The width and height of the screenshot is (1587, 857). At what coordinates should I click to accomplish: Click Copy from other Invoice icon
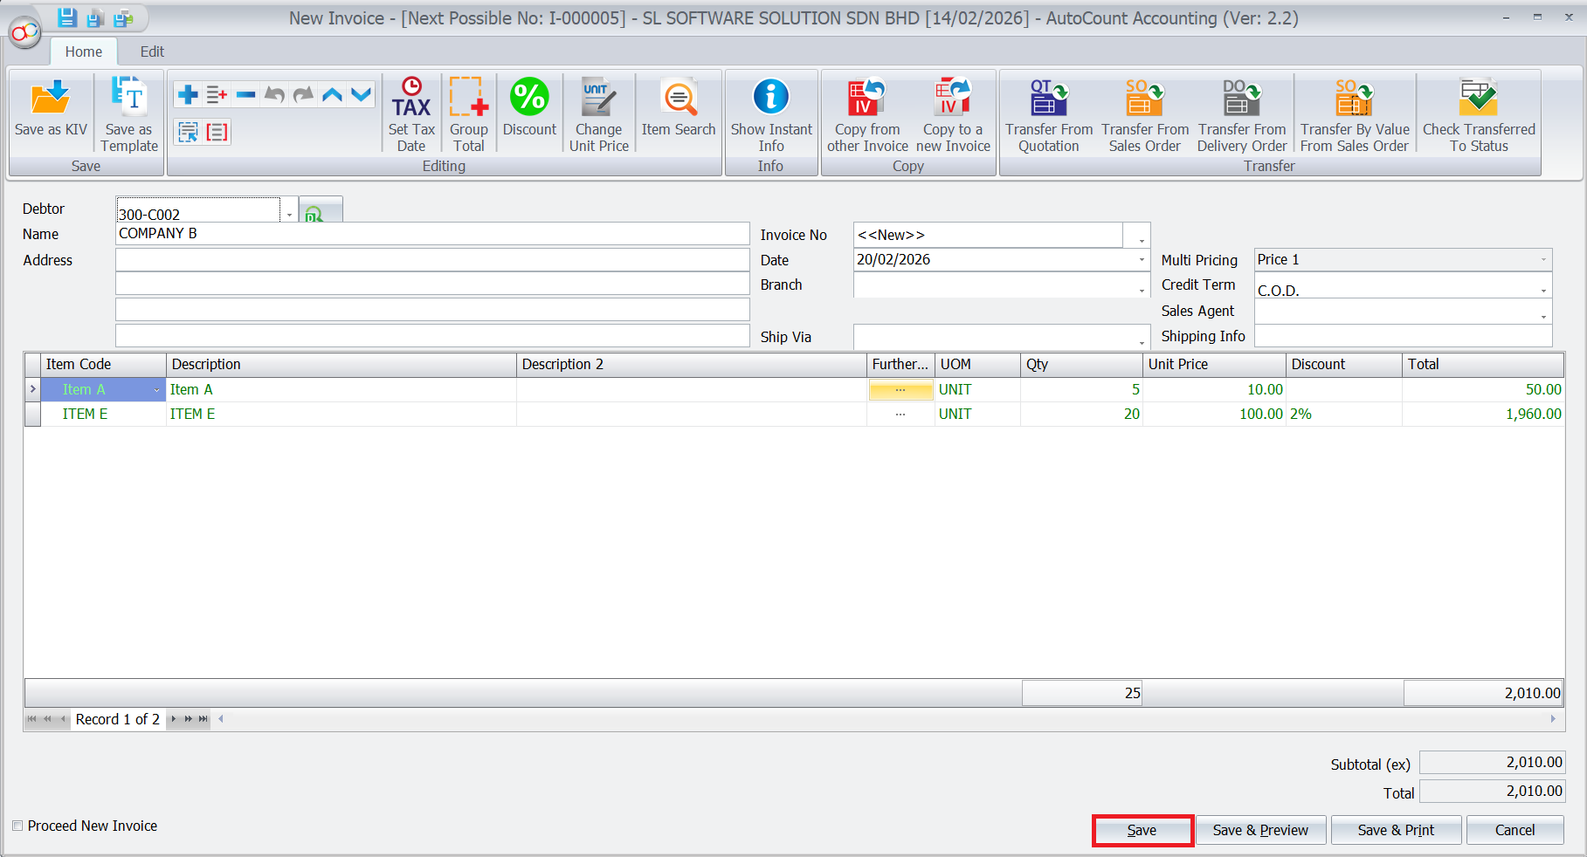coord(867,98)
